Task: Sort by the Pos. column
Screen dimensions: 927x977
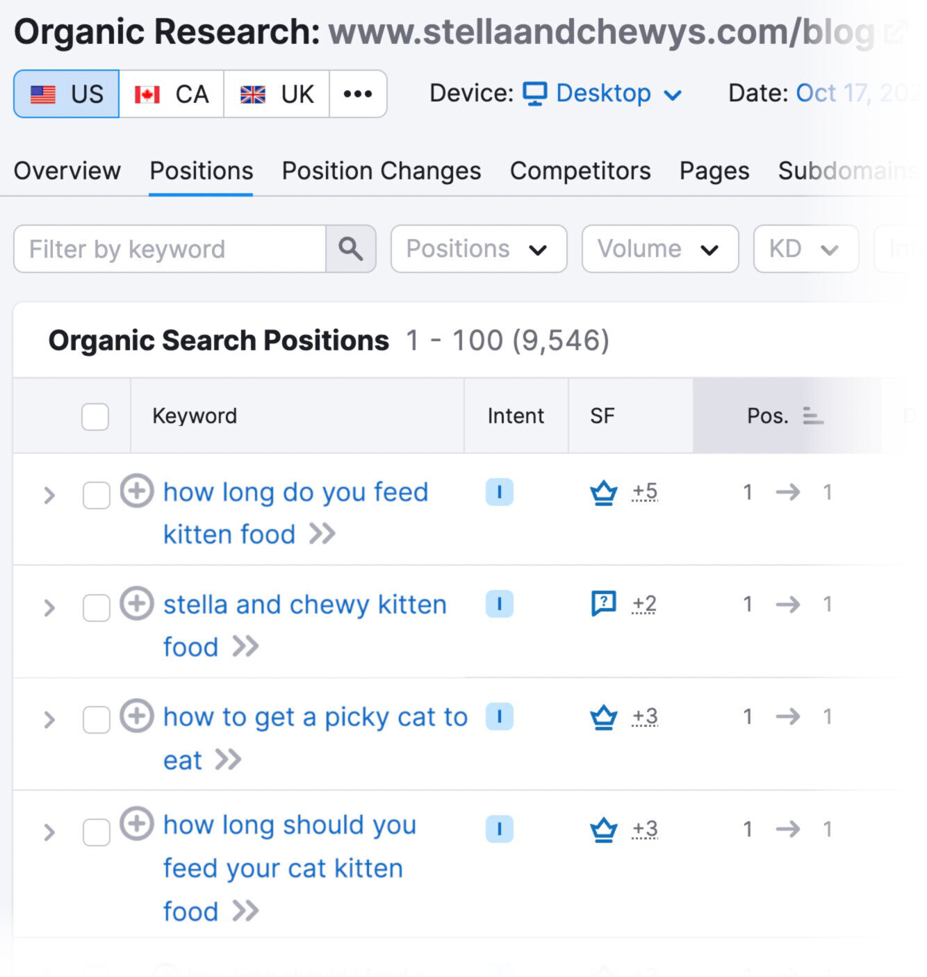Action: coord(768,416)
